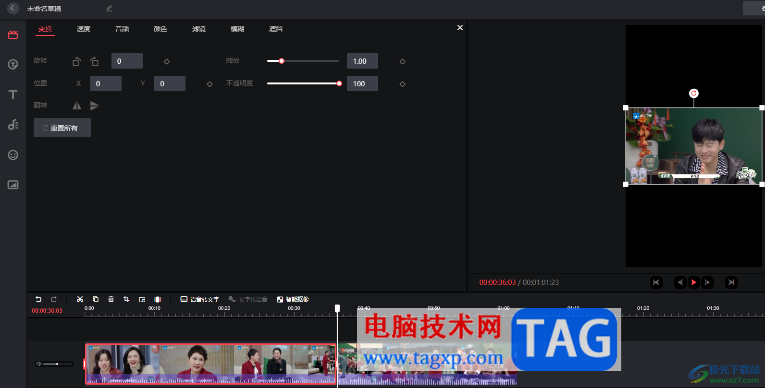Switch to the 速度 tab

[84, 29]
